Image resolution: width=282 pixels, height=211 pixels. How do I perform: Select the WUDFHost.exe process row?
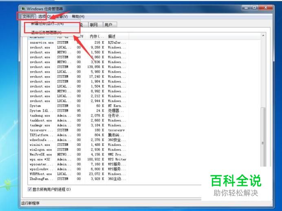click(78, 174)
